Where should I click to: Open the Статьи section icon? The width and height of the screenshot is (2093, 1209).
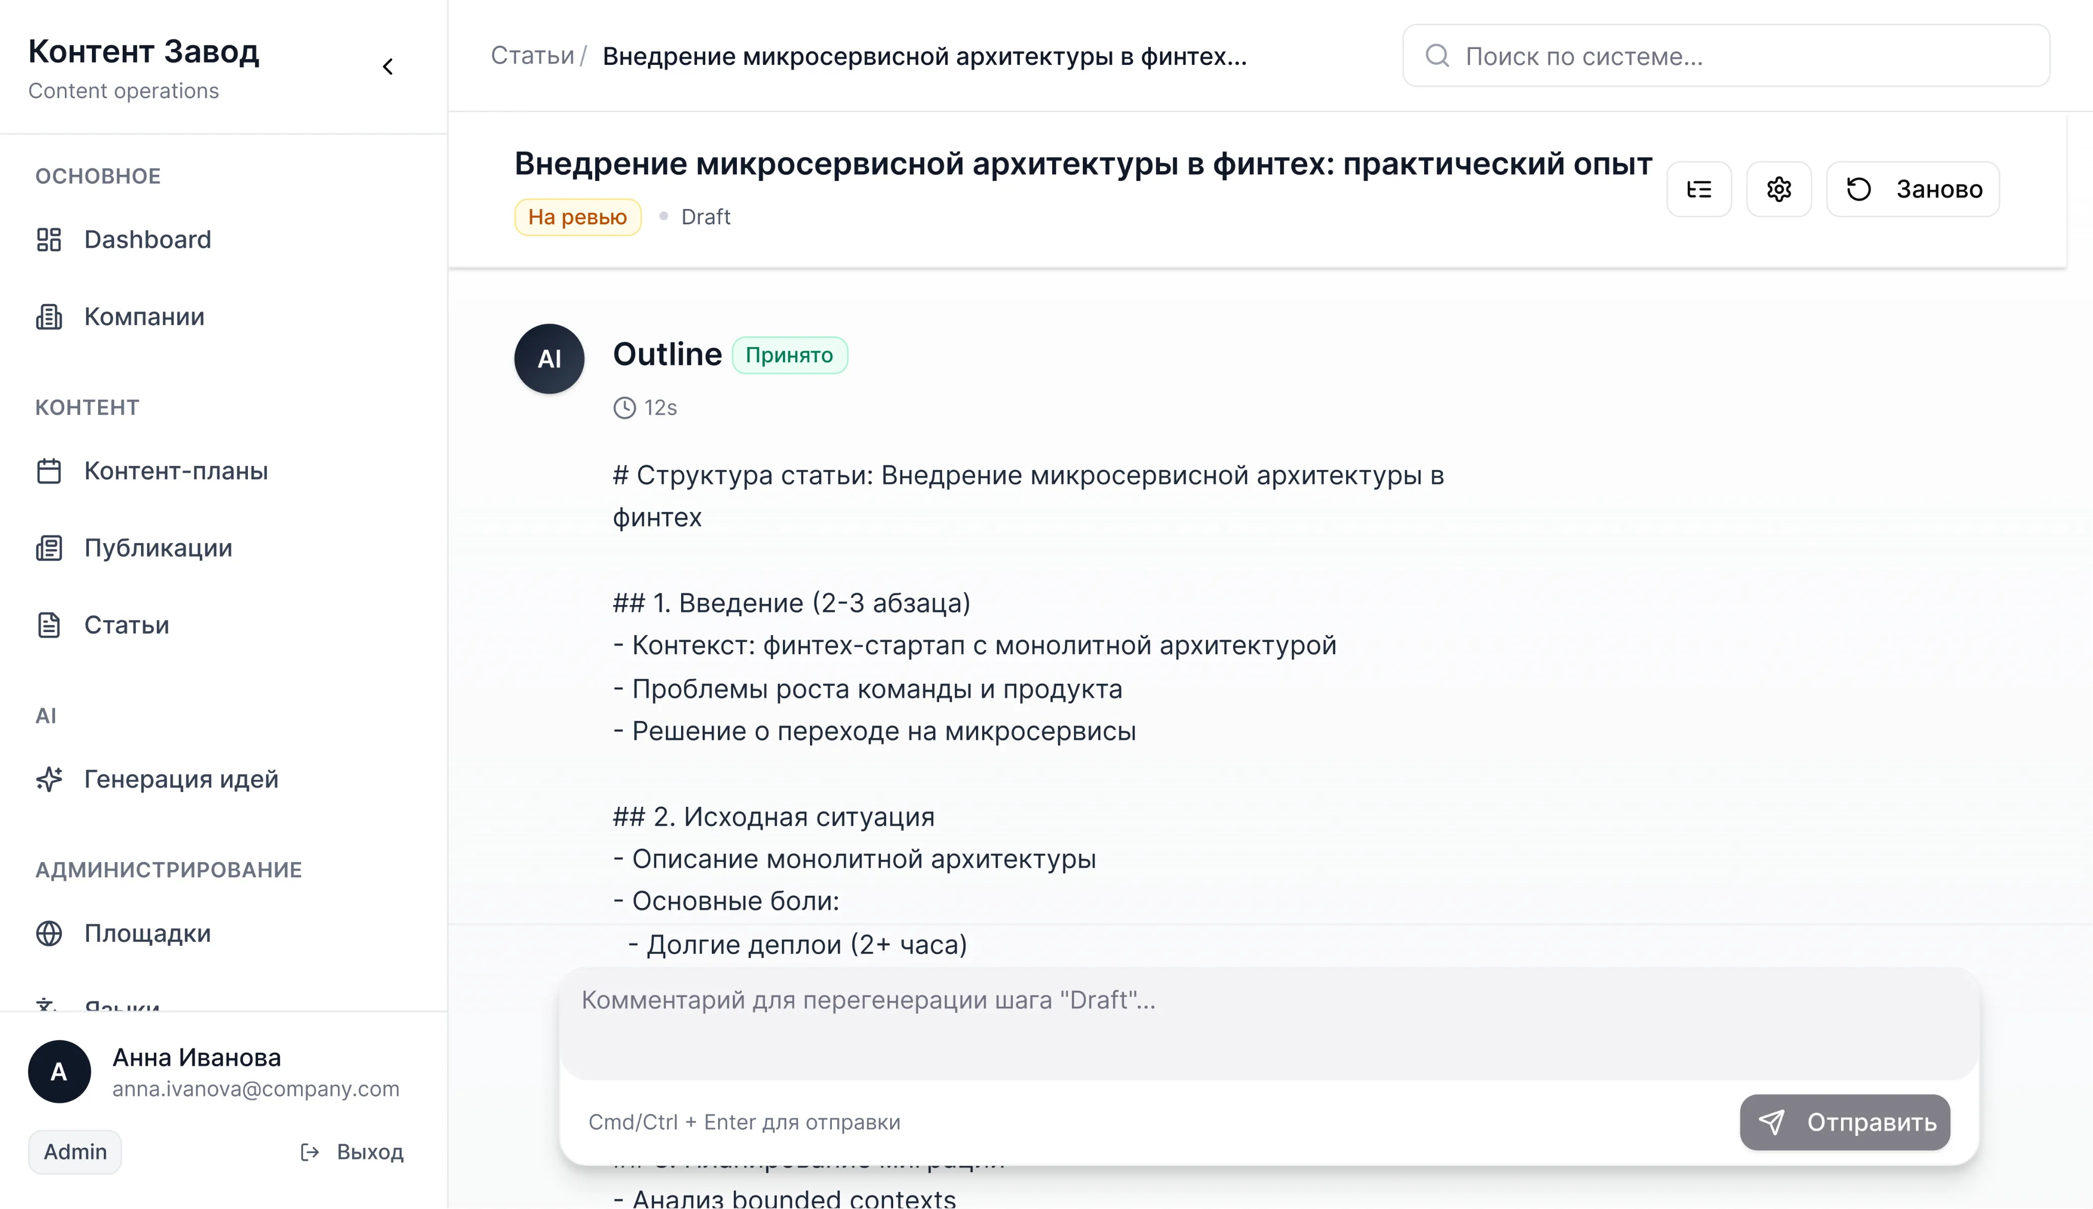[x=49, y=624]
